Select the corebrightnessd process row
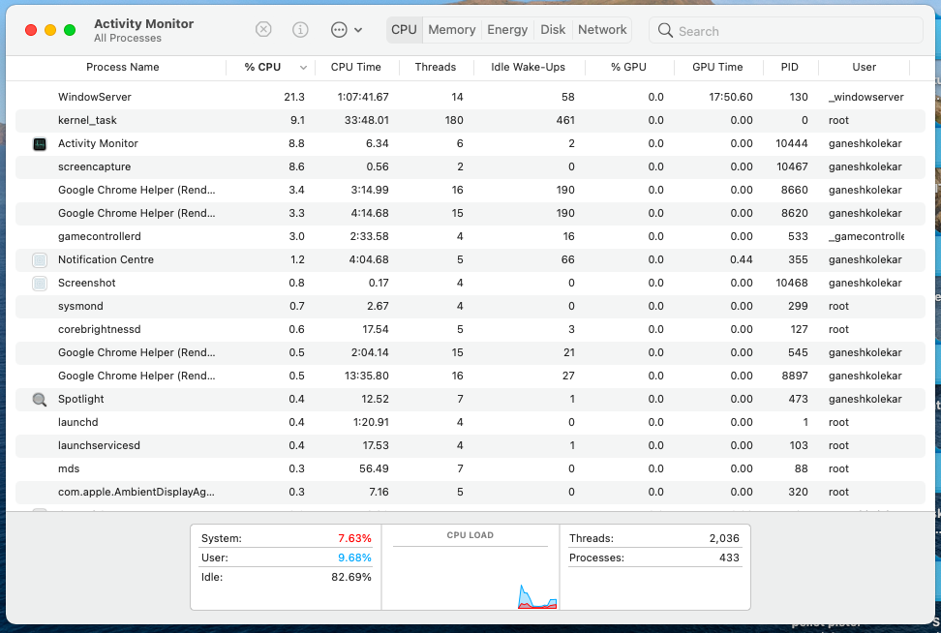The image size is (941, 633). pos(470,329)
